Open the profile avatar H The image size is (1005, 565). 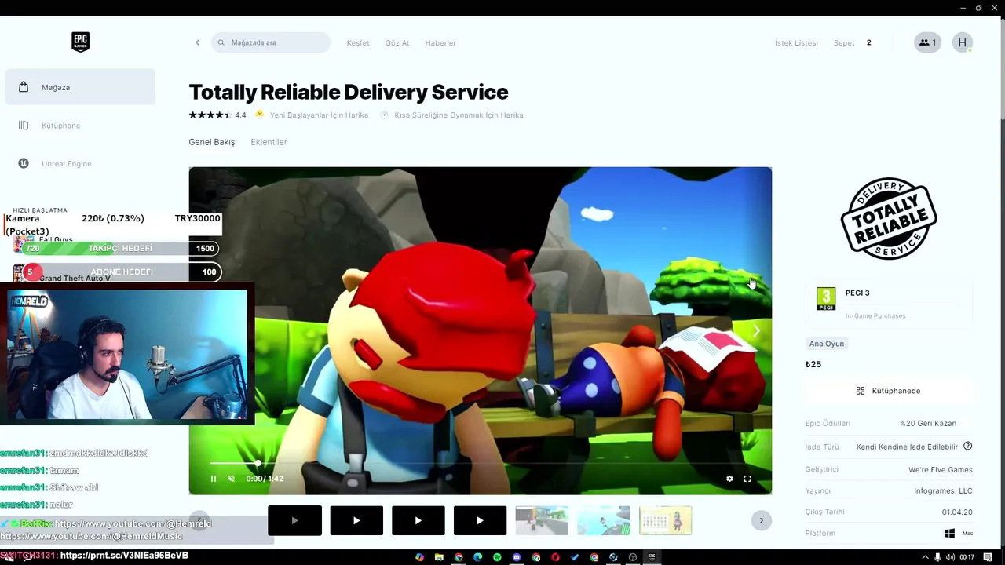(963, 42)
